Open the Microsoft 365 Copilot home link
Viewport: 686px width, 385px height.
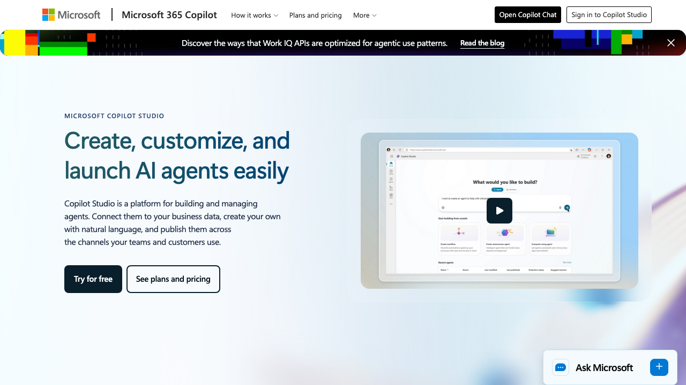pyautogui.click(x=169, y=15)
